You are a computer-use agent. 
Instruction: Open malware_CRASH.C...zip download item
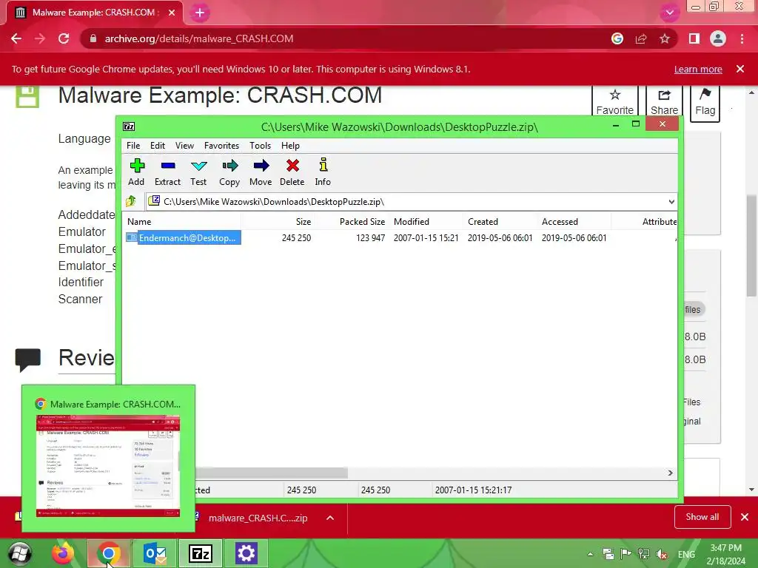(257, 518)
